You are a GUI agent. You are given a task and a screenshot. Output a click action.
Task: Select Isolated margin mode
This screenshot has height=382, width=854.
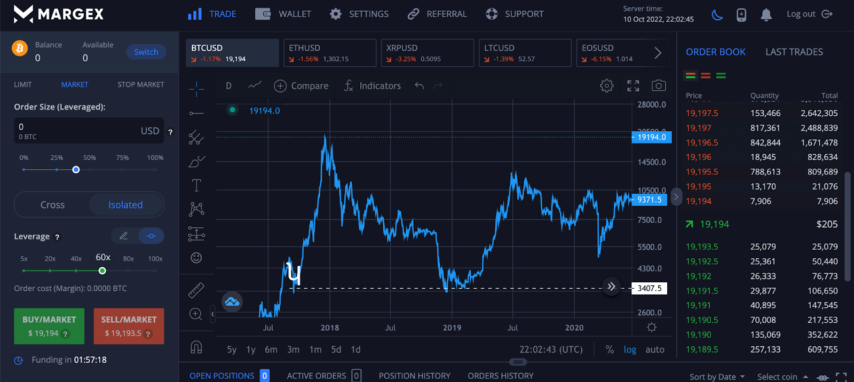125,205
